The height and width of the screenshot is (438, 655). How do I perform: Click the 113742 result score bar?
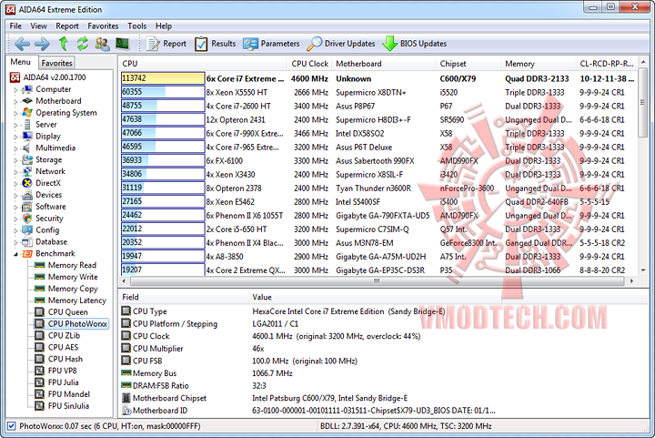[x=163, y=78]
